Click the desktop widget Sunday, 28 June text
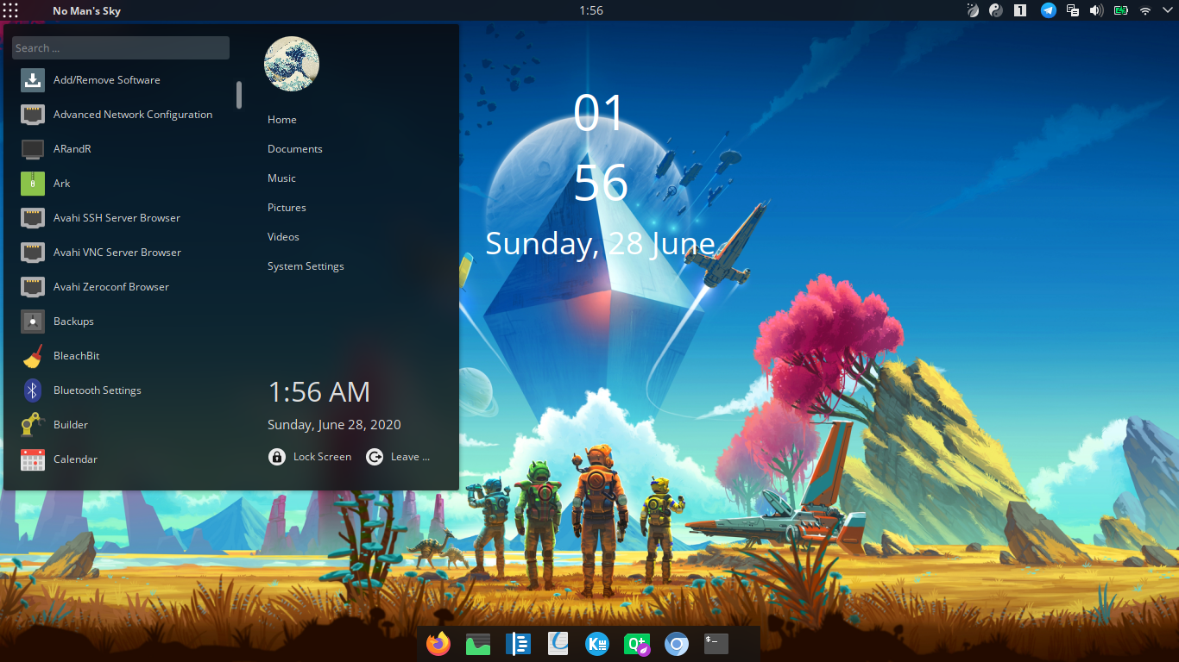Image resolution: width=1179 pixels, height=662 pixels. [600, 244]
